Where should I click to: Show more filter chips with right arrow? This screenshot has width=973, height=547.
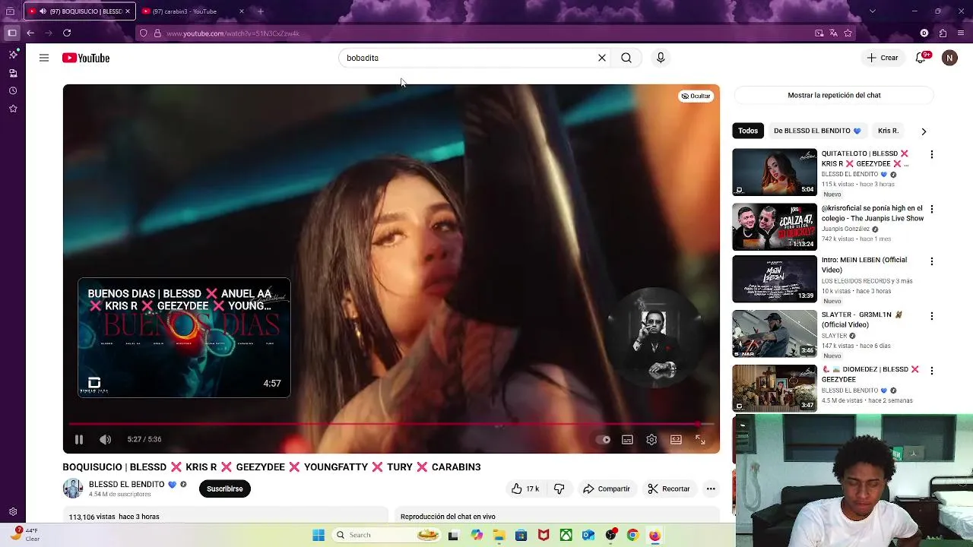(924, 131)
